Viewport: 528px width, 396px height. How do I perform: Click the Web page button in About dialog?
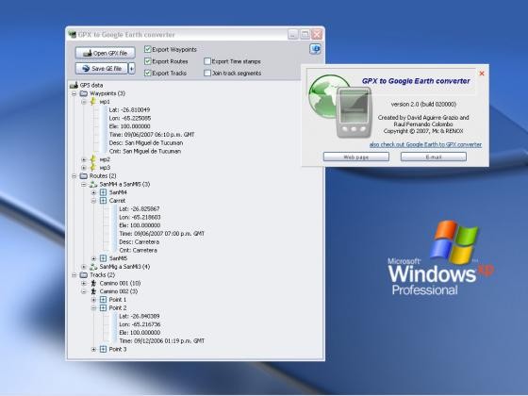(x=356, y=157)
